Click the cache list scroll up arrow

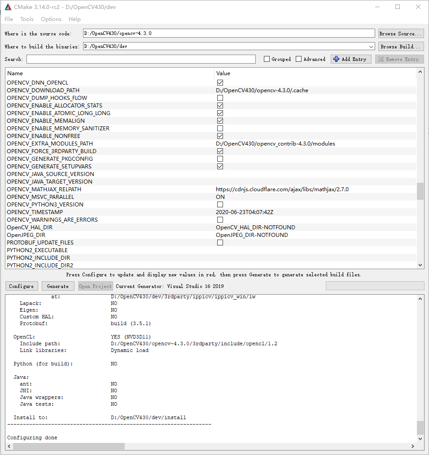click(420, 72)
